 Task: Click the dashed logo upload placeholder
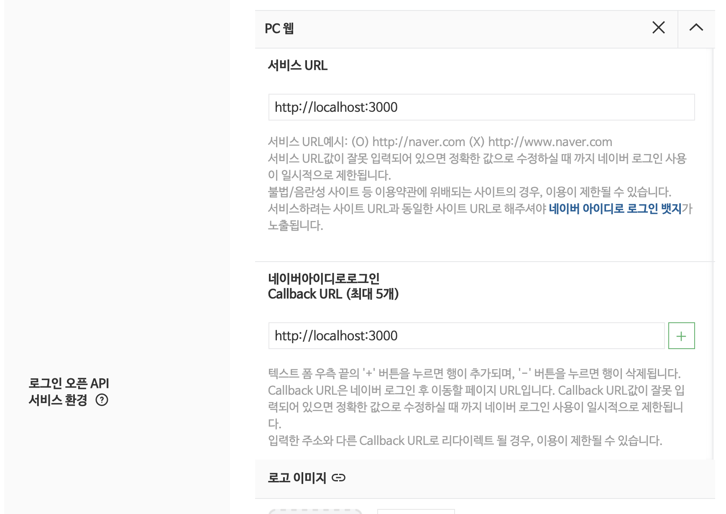click(315, 511)
